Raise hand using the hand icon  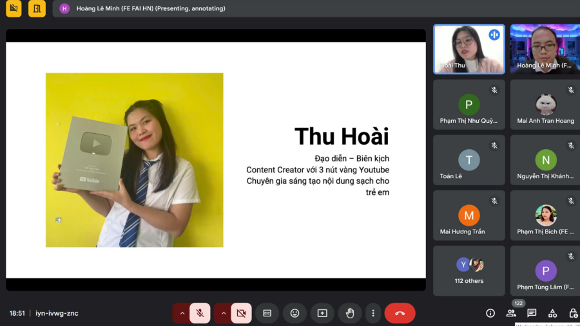click(x=350, y=313)
